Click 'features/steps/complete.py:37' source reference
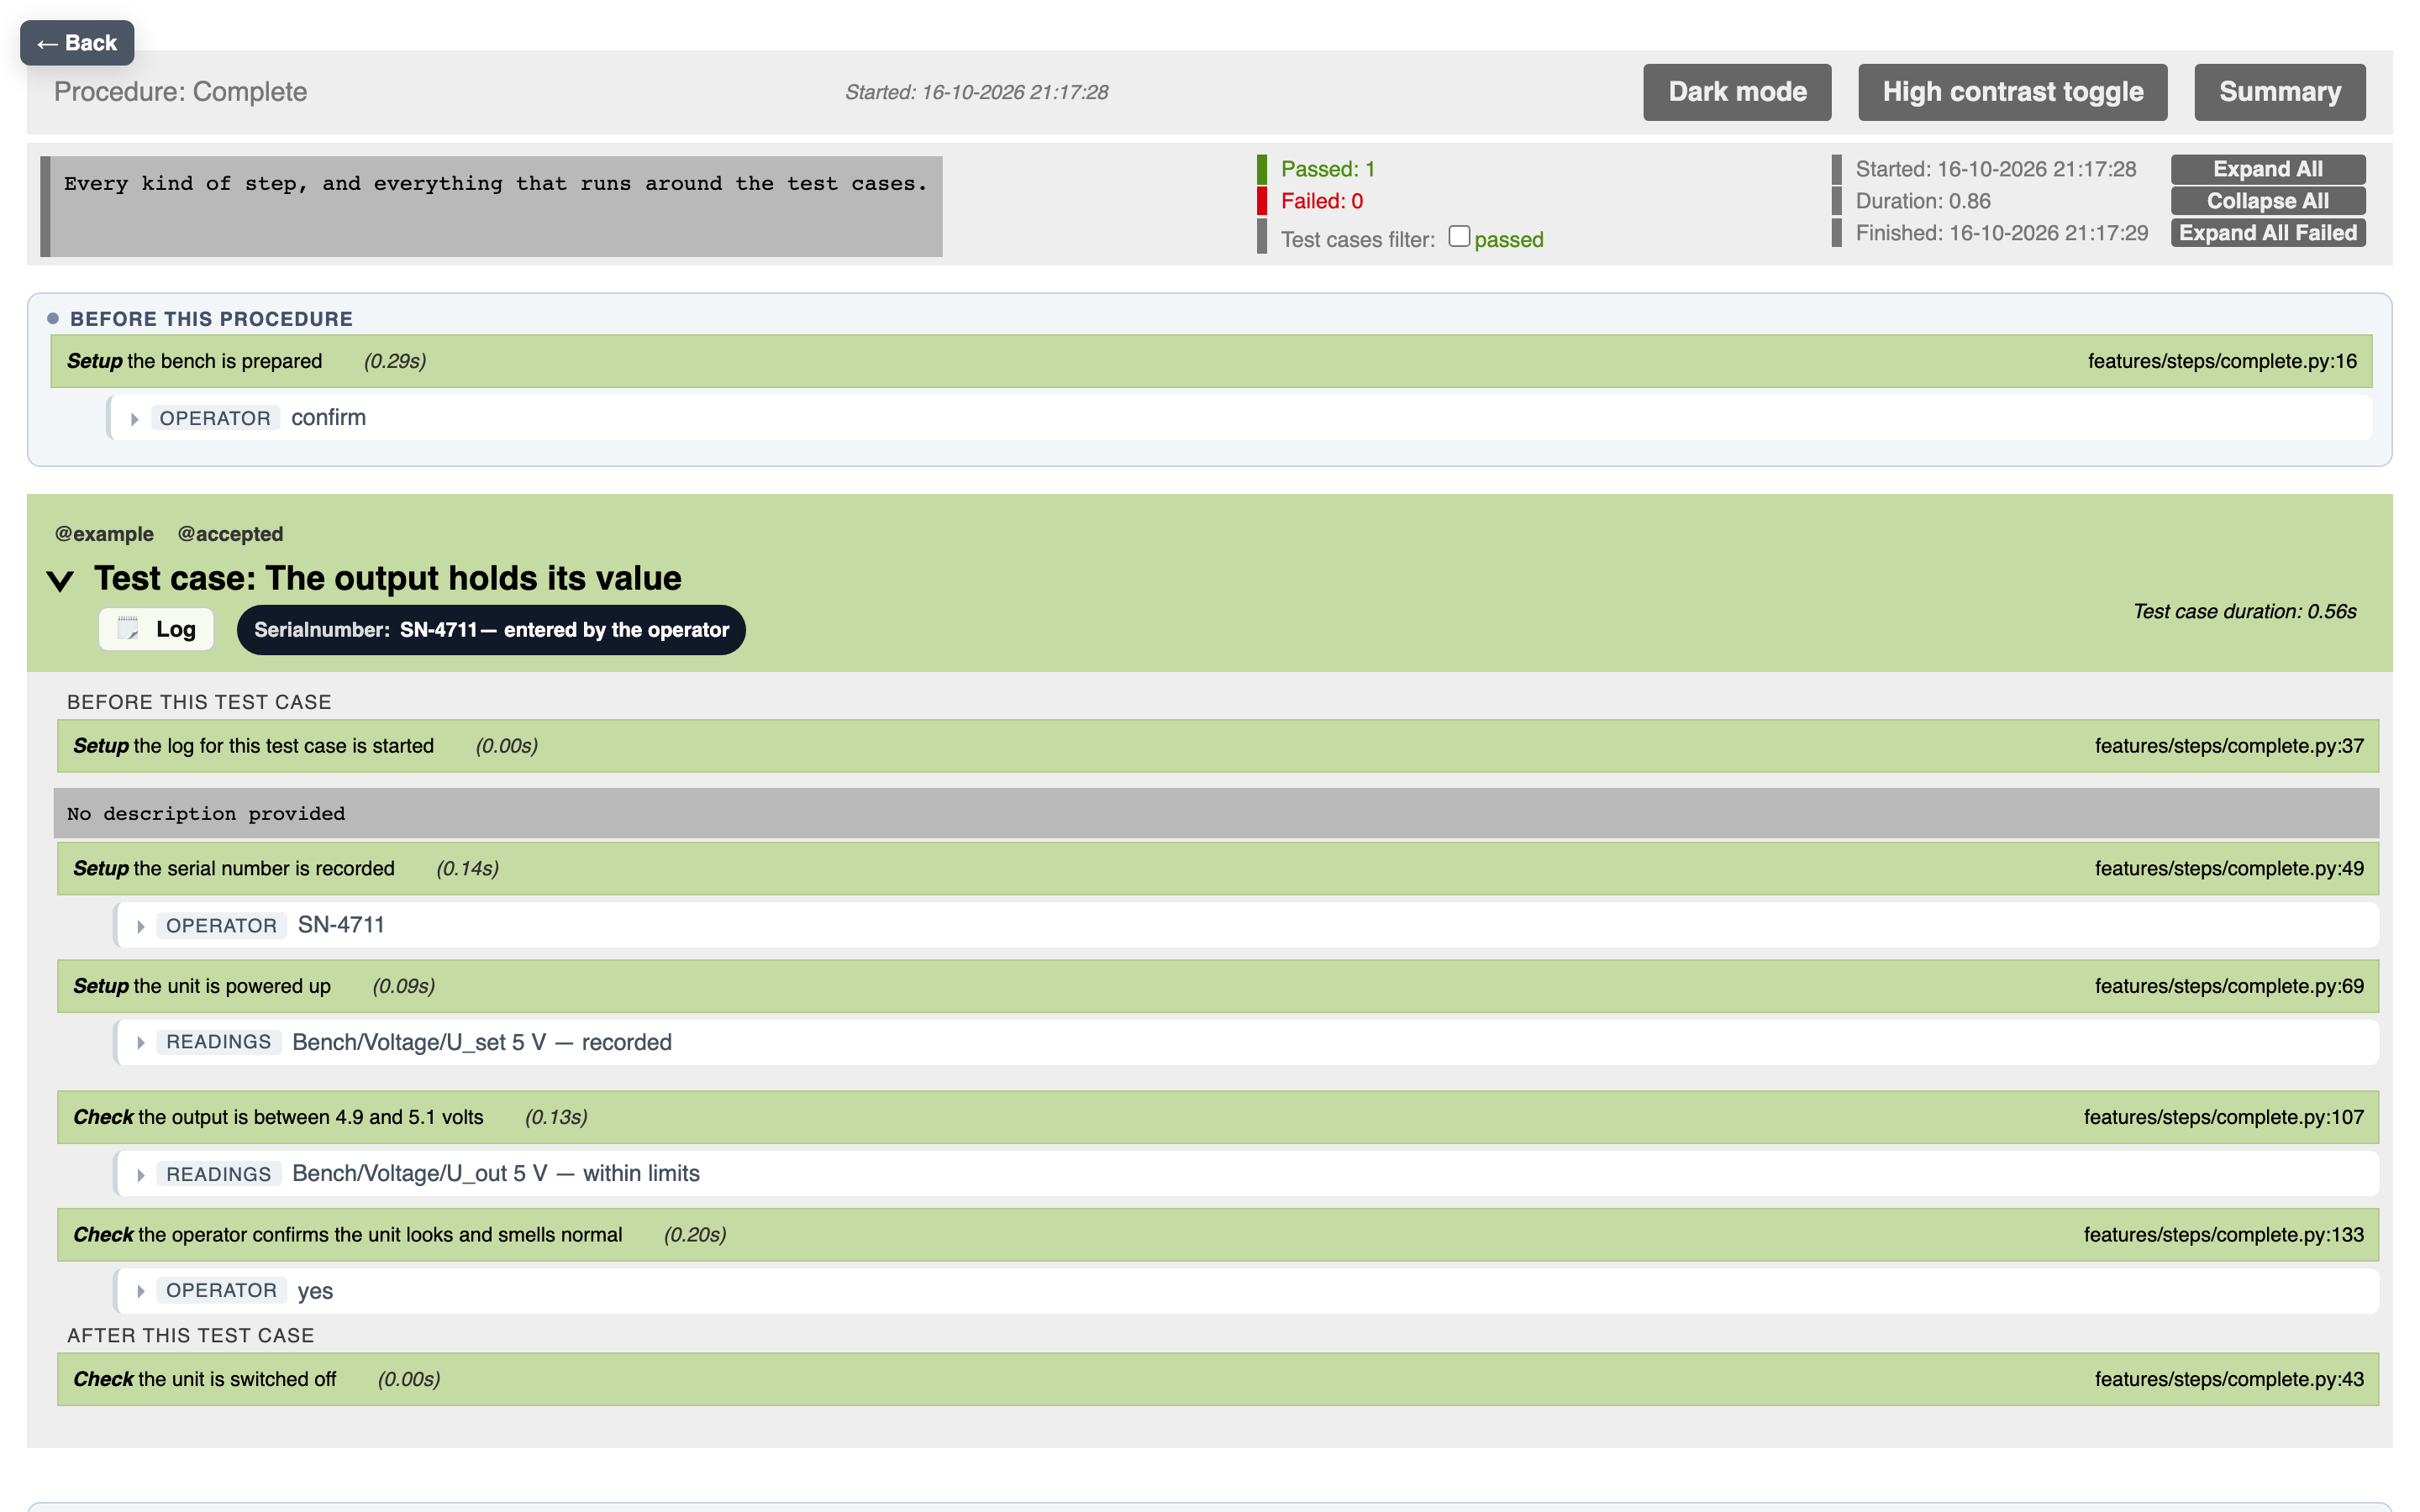2420x1512 pixels. tap(2229, 746)
